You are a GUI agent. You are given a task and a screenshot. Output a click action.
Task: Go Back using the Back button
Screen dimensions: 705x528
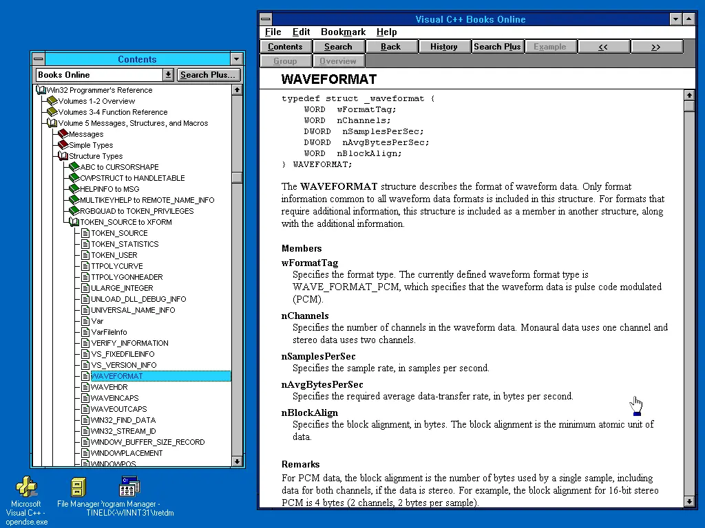(391, 47)
